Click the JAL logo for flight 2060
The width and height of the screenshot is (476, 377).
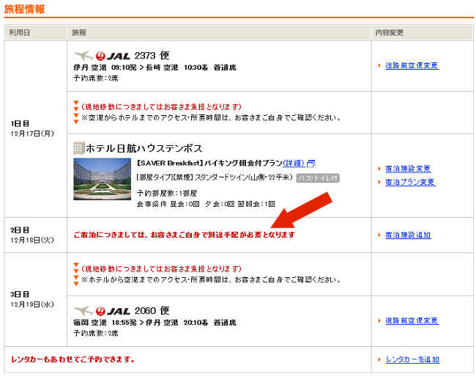tap(102, 310)
